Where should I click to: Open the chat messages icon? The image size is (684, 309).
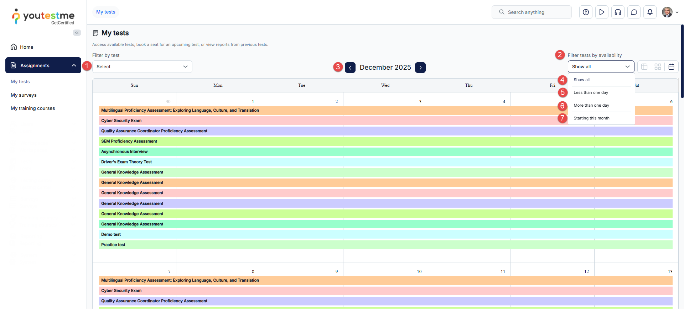pyautogui.click(x=634, y=12)
